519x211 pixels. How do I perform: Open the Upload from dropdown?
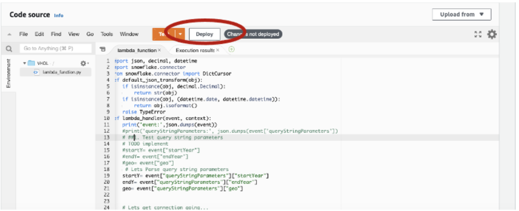462,14
